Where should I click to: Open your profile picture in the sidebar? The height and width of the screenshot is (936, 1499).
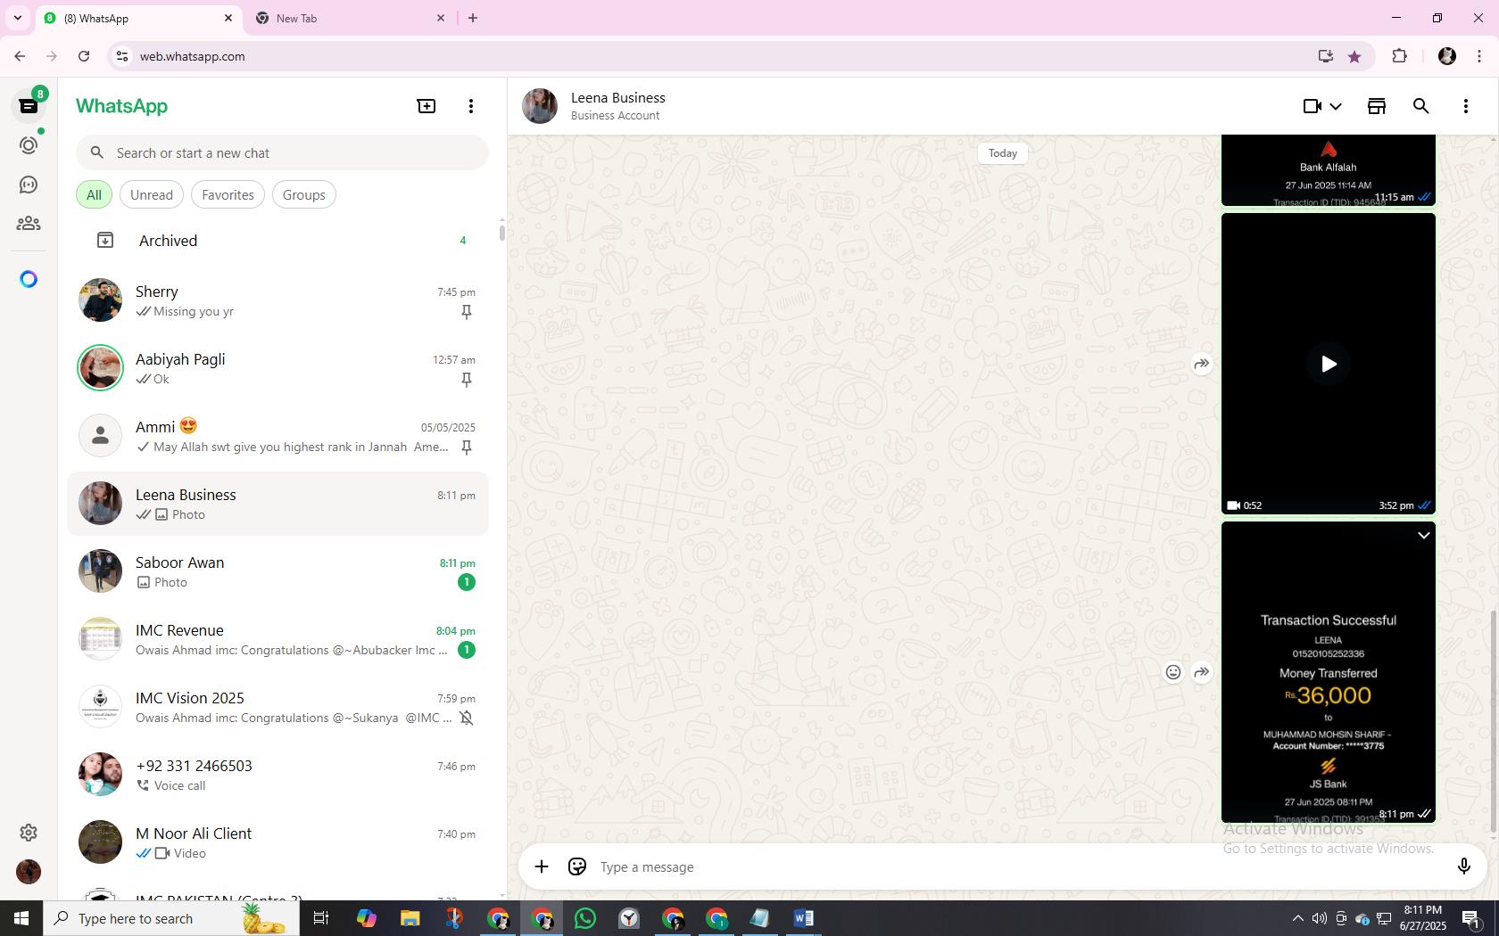(x=29, y=872)
